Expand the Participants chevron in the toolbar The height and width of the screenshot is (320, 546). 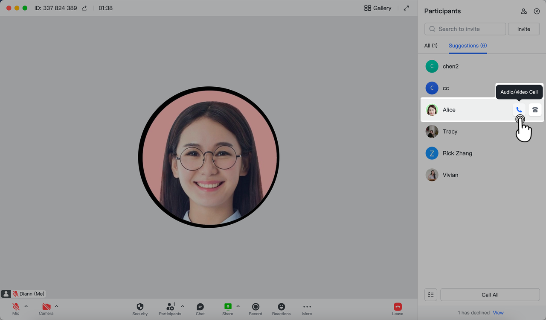tap(183, 306)
